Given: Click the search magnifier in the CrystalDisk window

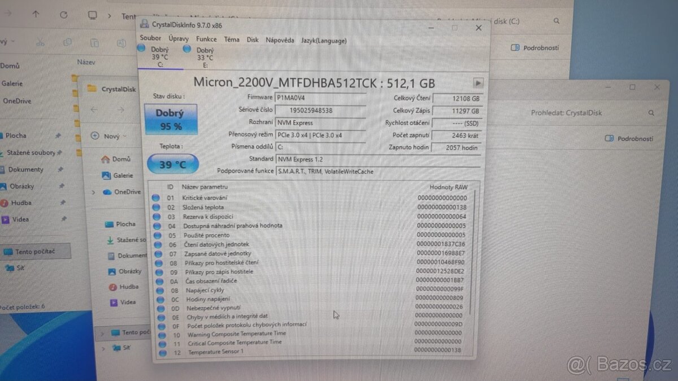Looking at the screenshot, I should coord(651,113).
